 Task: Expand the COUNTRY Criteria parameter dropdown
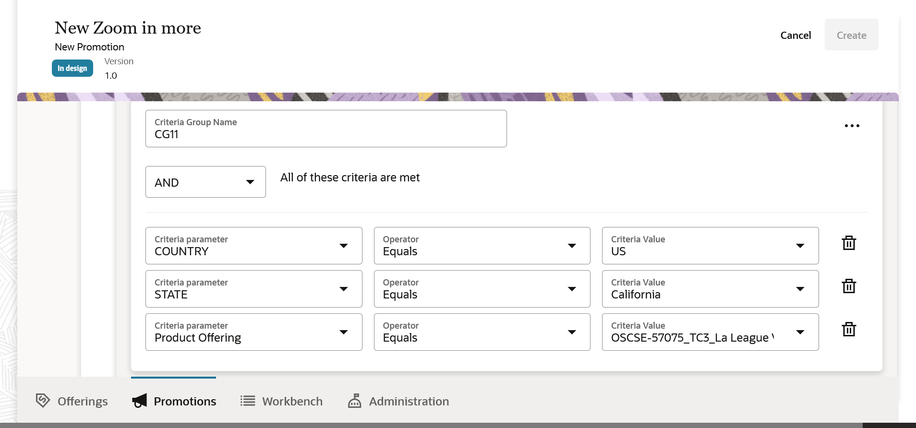pyautogui.click(x=344, y=246)
